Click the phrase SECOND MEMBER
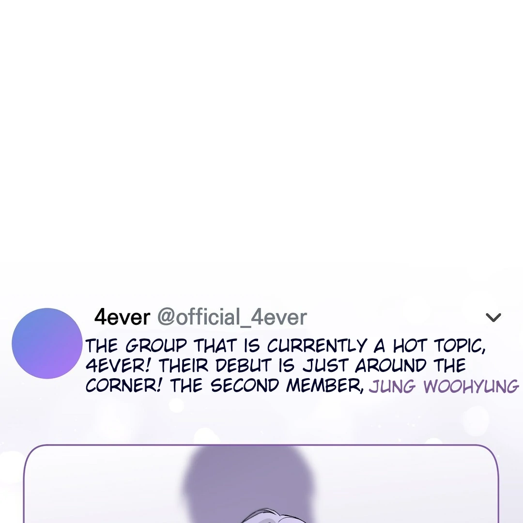This screenshot has width=523, height=523. [287, 386]
